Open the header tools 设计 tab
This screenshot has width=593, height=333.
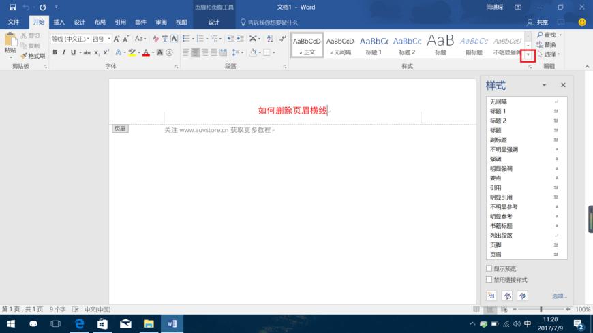[x=213, y=22]
